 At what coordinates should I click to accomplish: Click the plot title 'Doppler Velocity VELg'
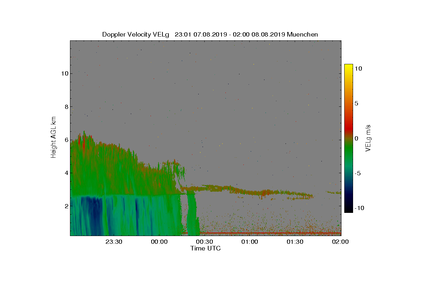click(136, 34)
